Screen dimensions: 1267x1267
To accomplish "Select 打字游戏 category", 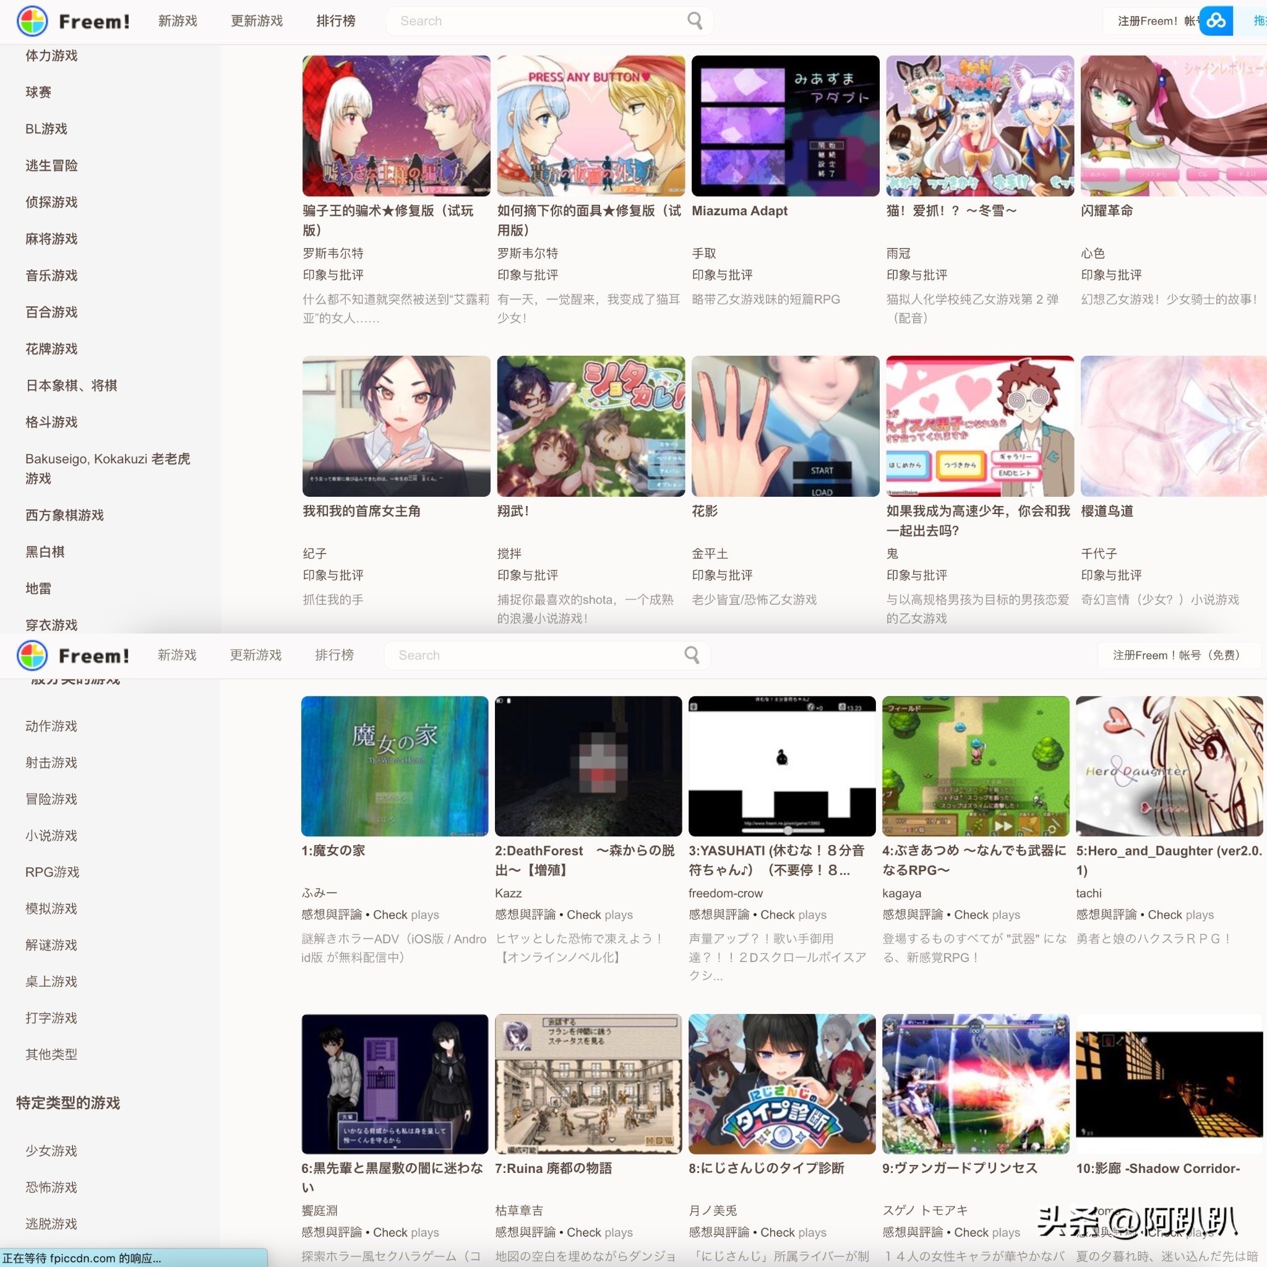I will click(51, 1018).
